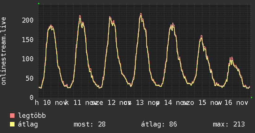Click the yellow átlag legend swatch
The width and height of the screenshot is (255, 133).
click(12, 124)
